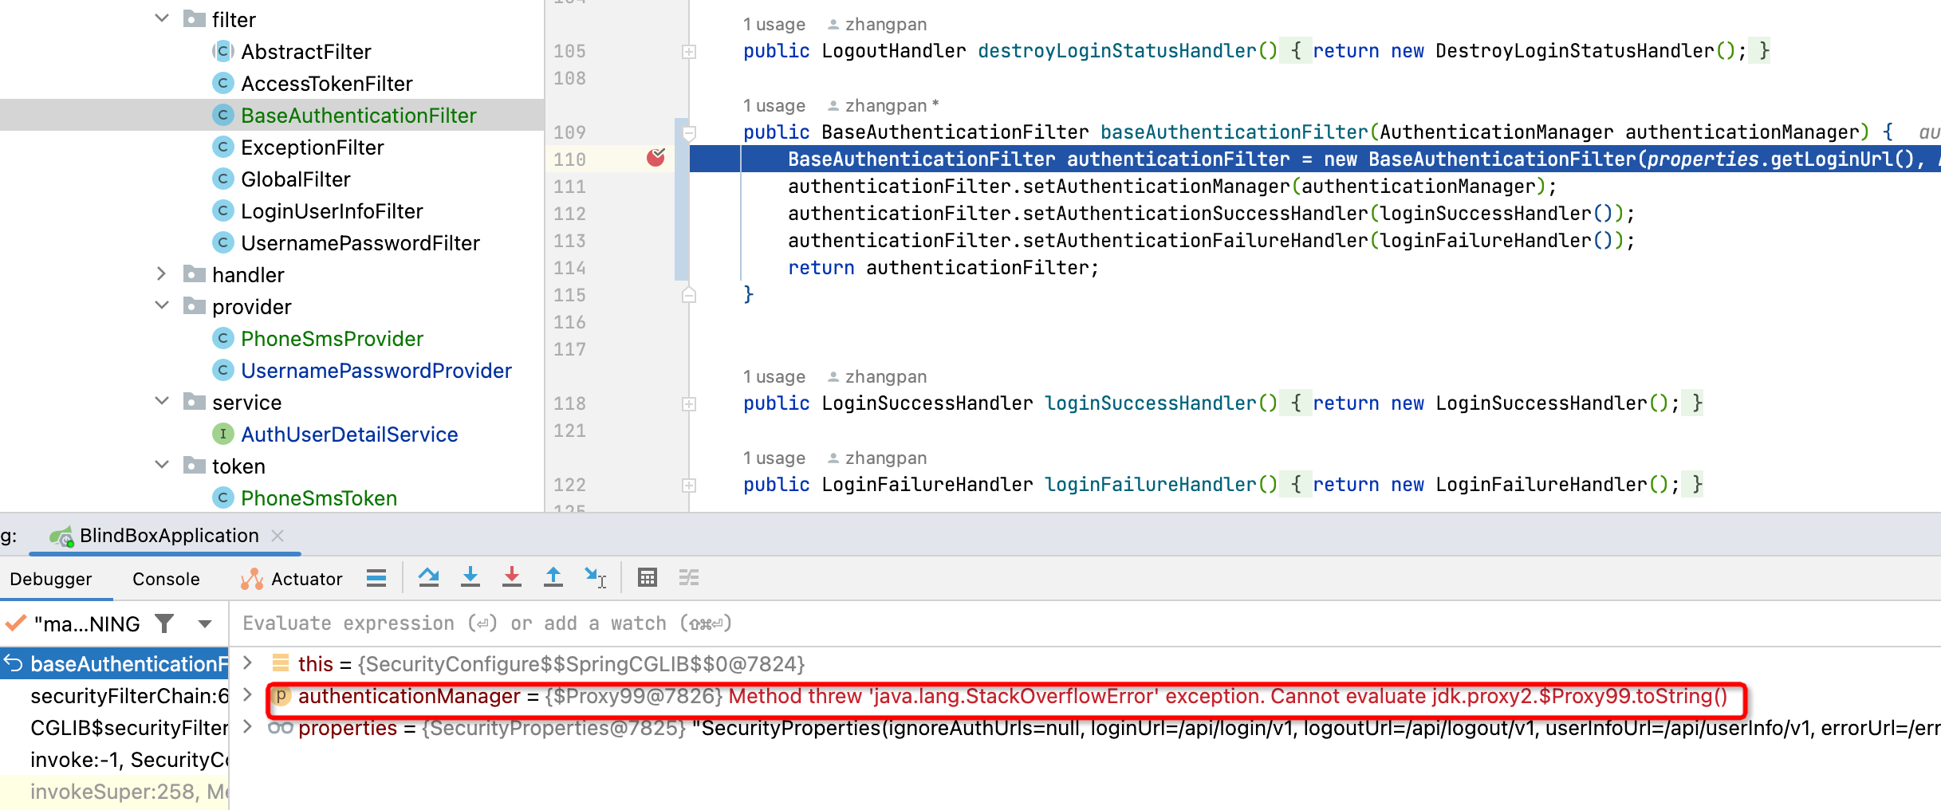Viewport: 1941px width, 810px height.
Task: Switch to the Console tab
Action: click(x=165, y=578)
